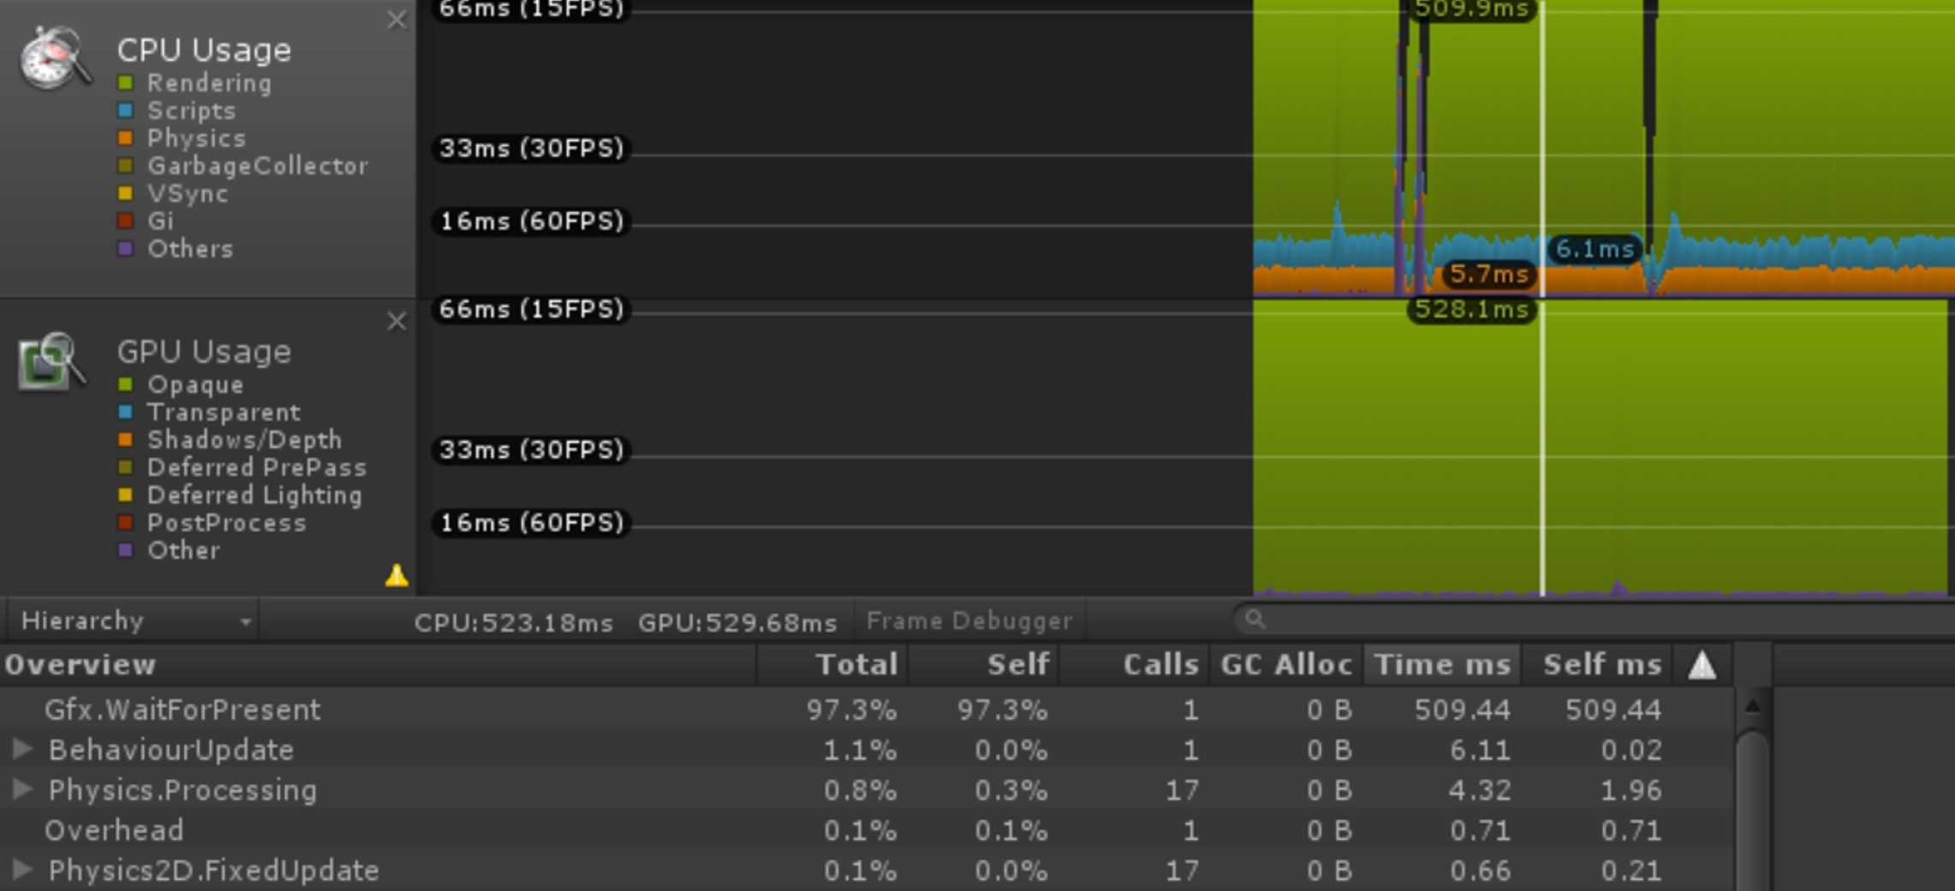1955x891 pixels.
Task: Switch to the Frame Debugger
Action: point(968,620)
